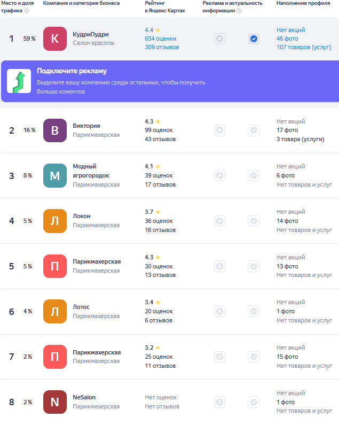Click the advertising status icon for Виктория
The image size is (339, 425).
point(219,130)
